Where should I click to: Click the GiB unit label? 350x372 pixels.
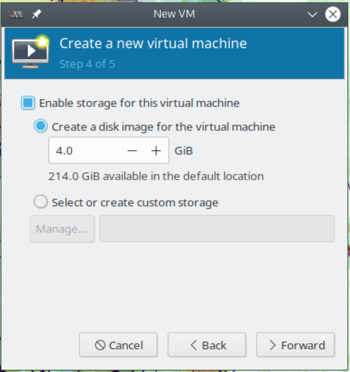[x=184, y=151]
